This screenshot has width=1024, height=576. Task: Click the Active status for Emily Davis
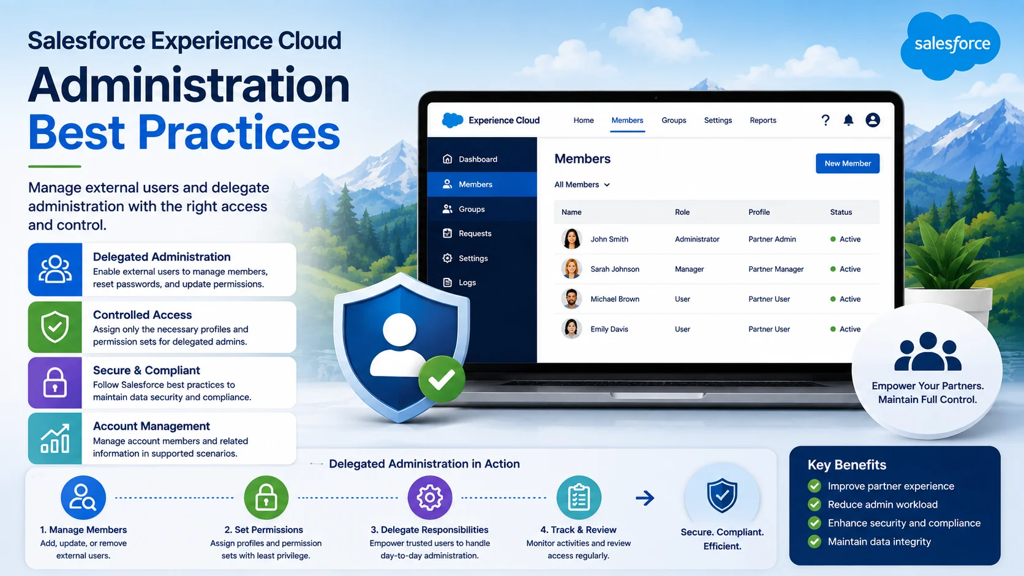845,329
